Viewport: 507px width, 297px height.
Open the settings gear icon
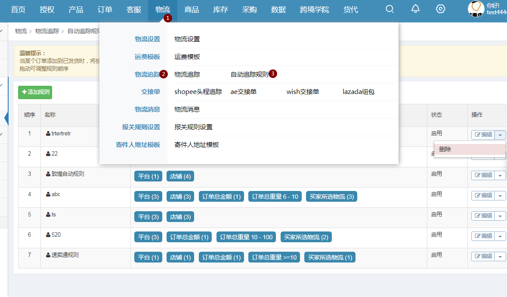click(x=440, y=9)
